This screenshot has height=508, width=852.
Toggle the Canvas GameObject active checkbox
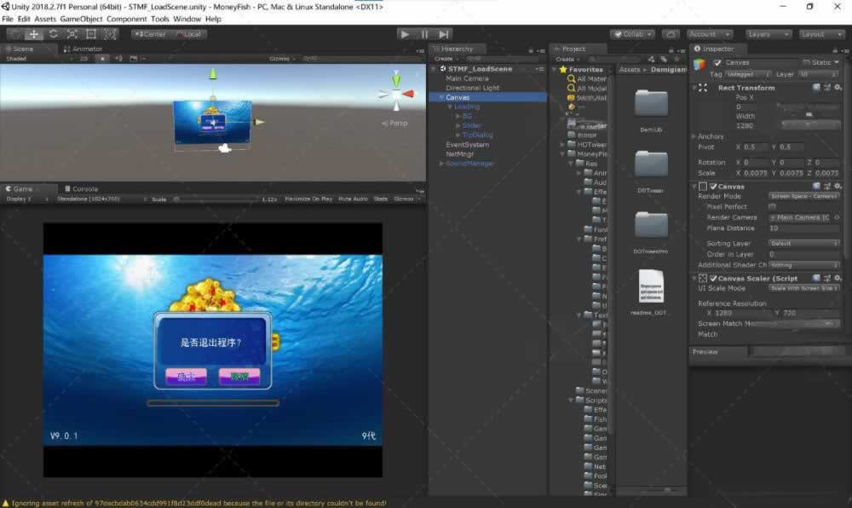(x=717, y=62)
